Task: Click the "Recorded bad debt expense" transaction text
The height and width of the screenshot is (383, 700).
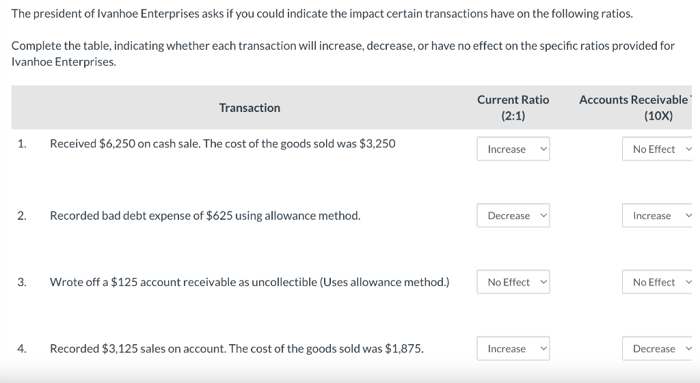Action: (x=205, y=216)
